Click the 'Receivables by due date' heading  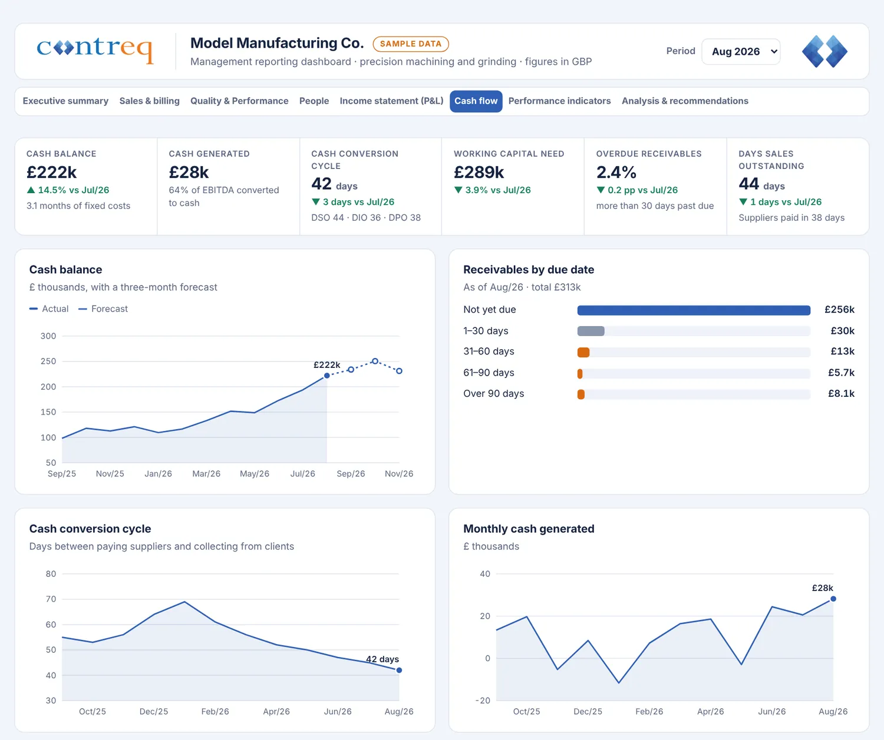529,270
